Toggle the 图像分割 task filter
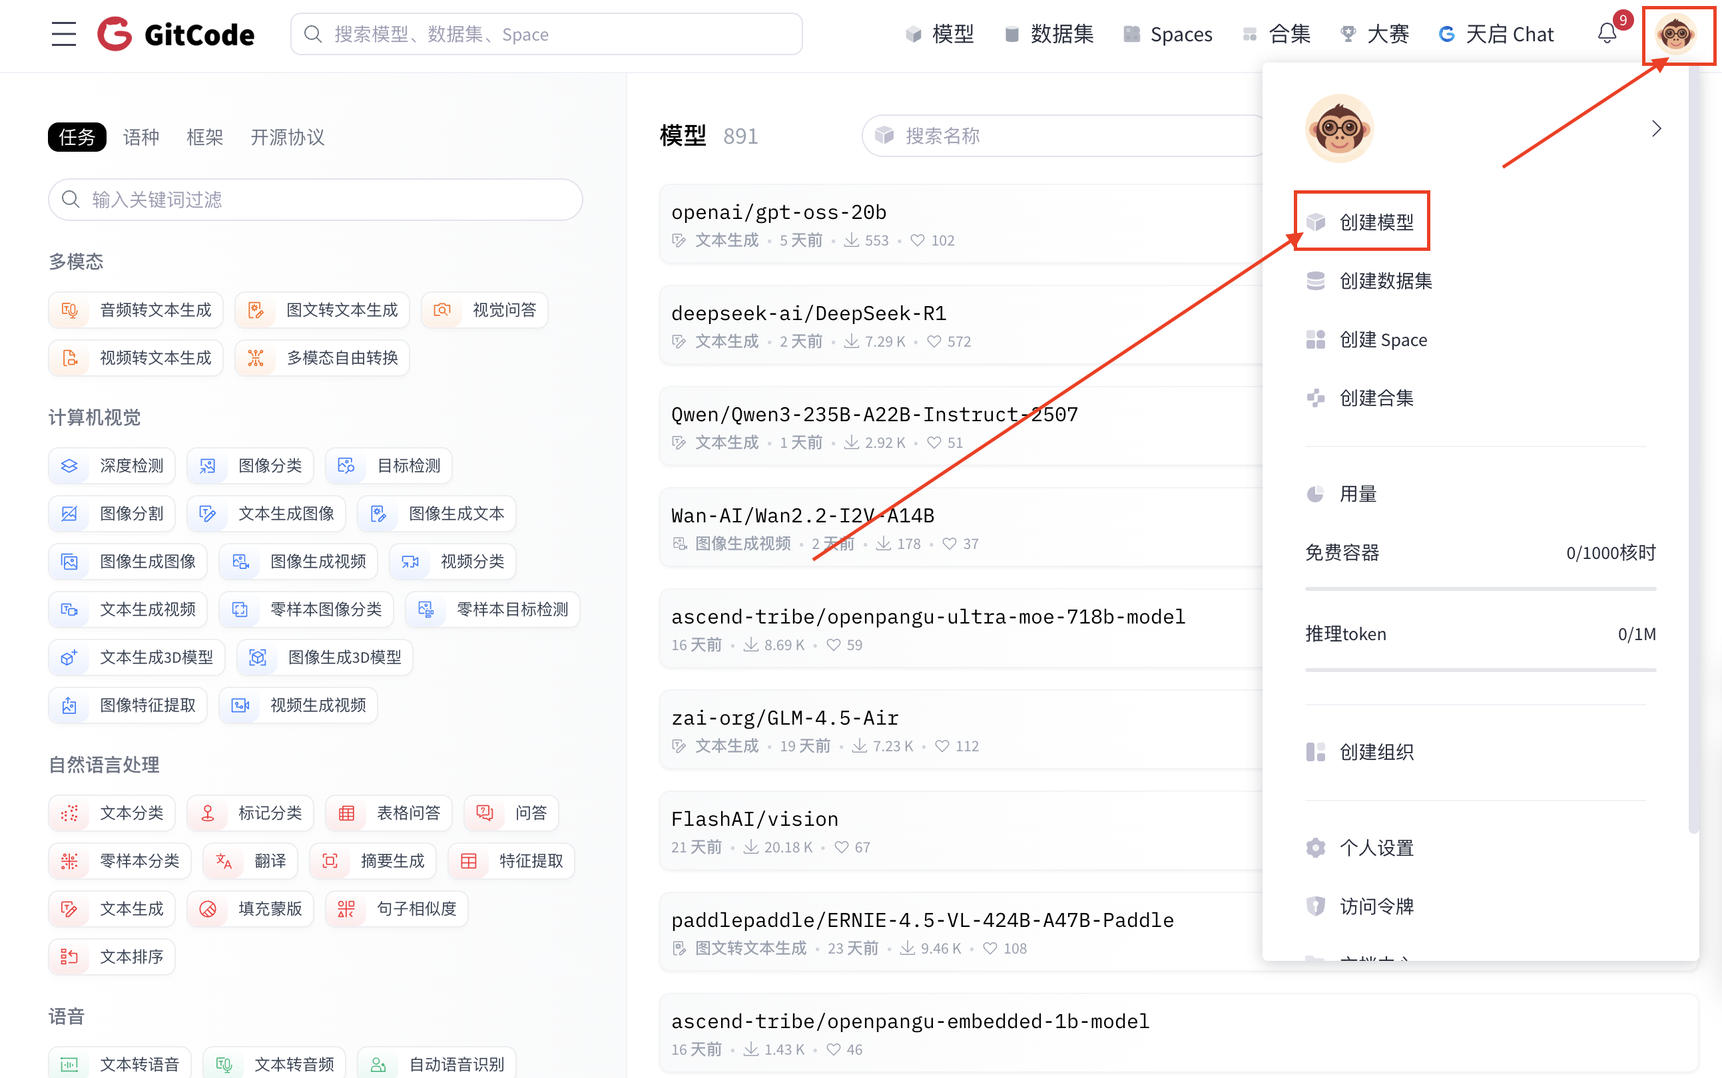 click(111, 514)
